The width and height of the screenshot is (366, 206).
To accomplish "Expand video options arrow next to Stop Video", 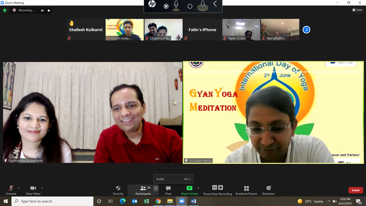I will (x=42, y=188).
